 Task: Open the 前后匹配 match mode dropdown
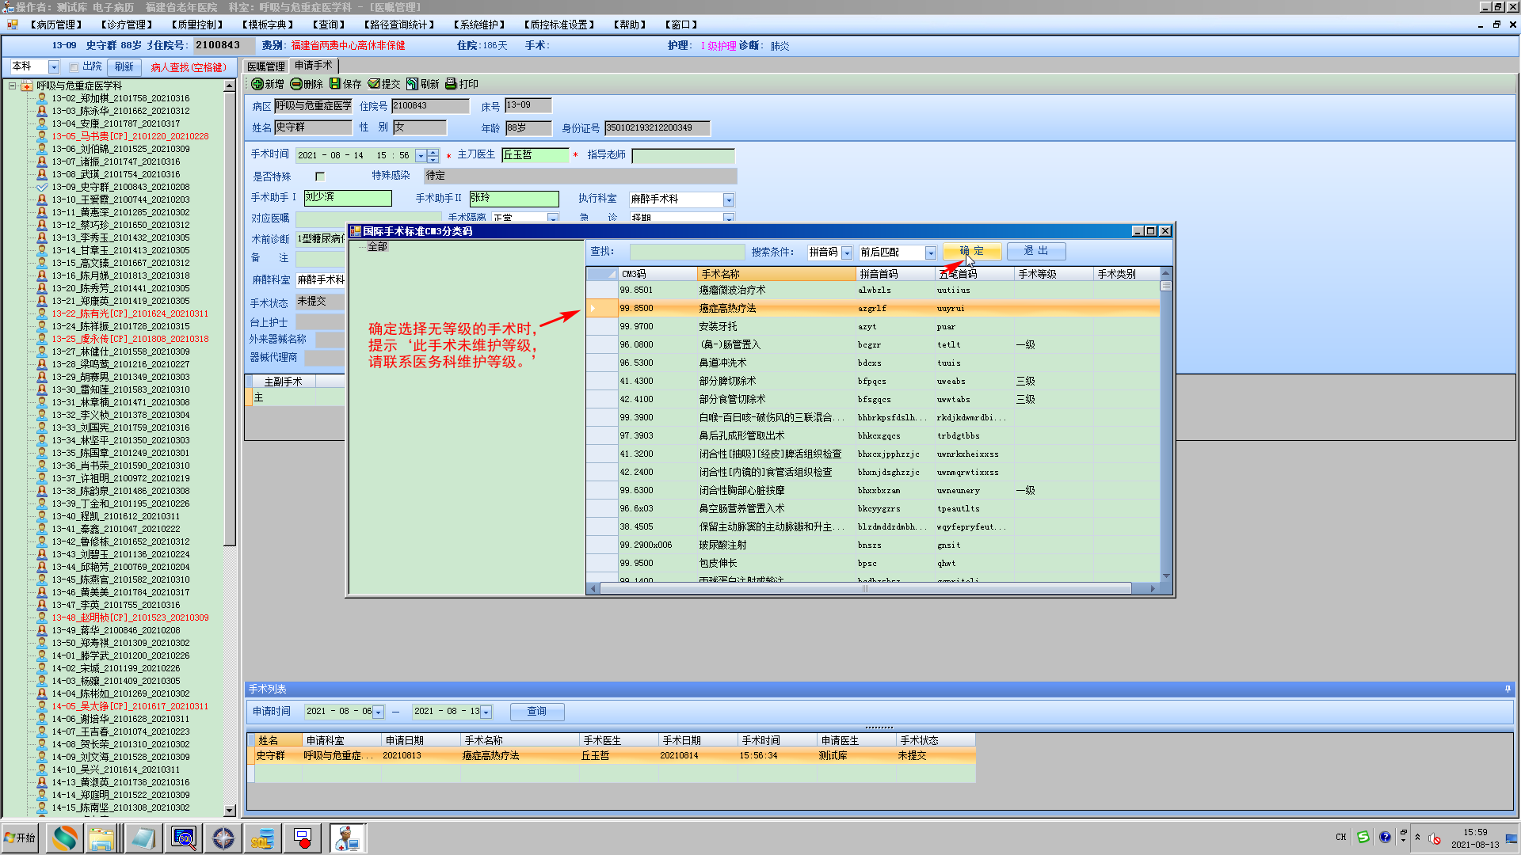point(931,253)
